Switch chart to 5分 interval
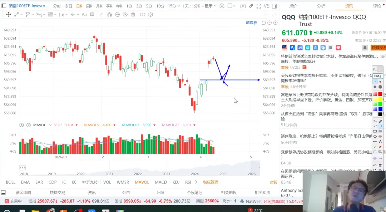 [x=149, y=6]
